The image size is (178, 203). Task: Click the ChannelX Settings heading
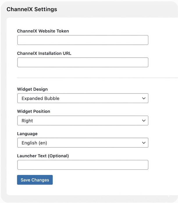pyautogui.click(x=32, y=9)
